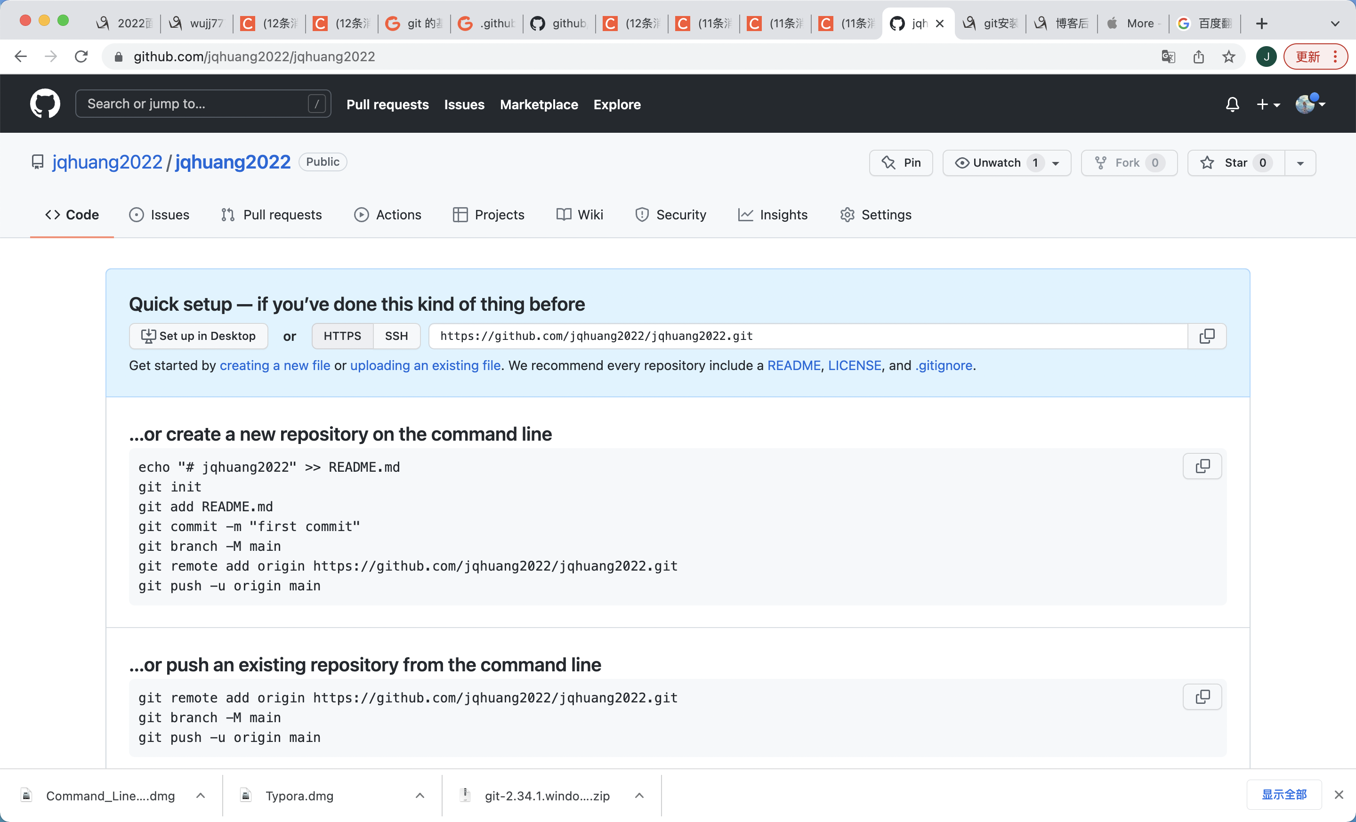Switch clone URL to SSH
This screenshot has width=1356, height=822.
396,336
